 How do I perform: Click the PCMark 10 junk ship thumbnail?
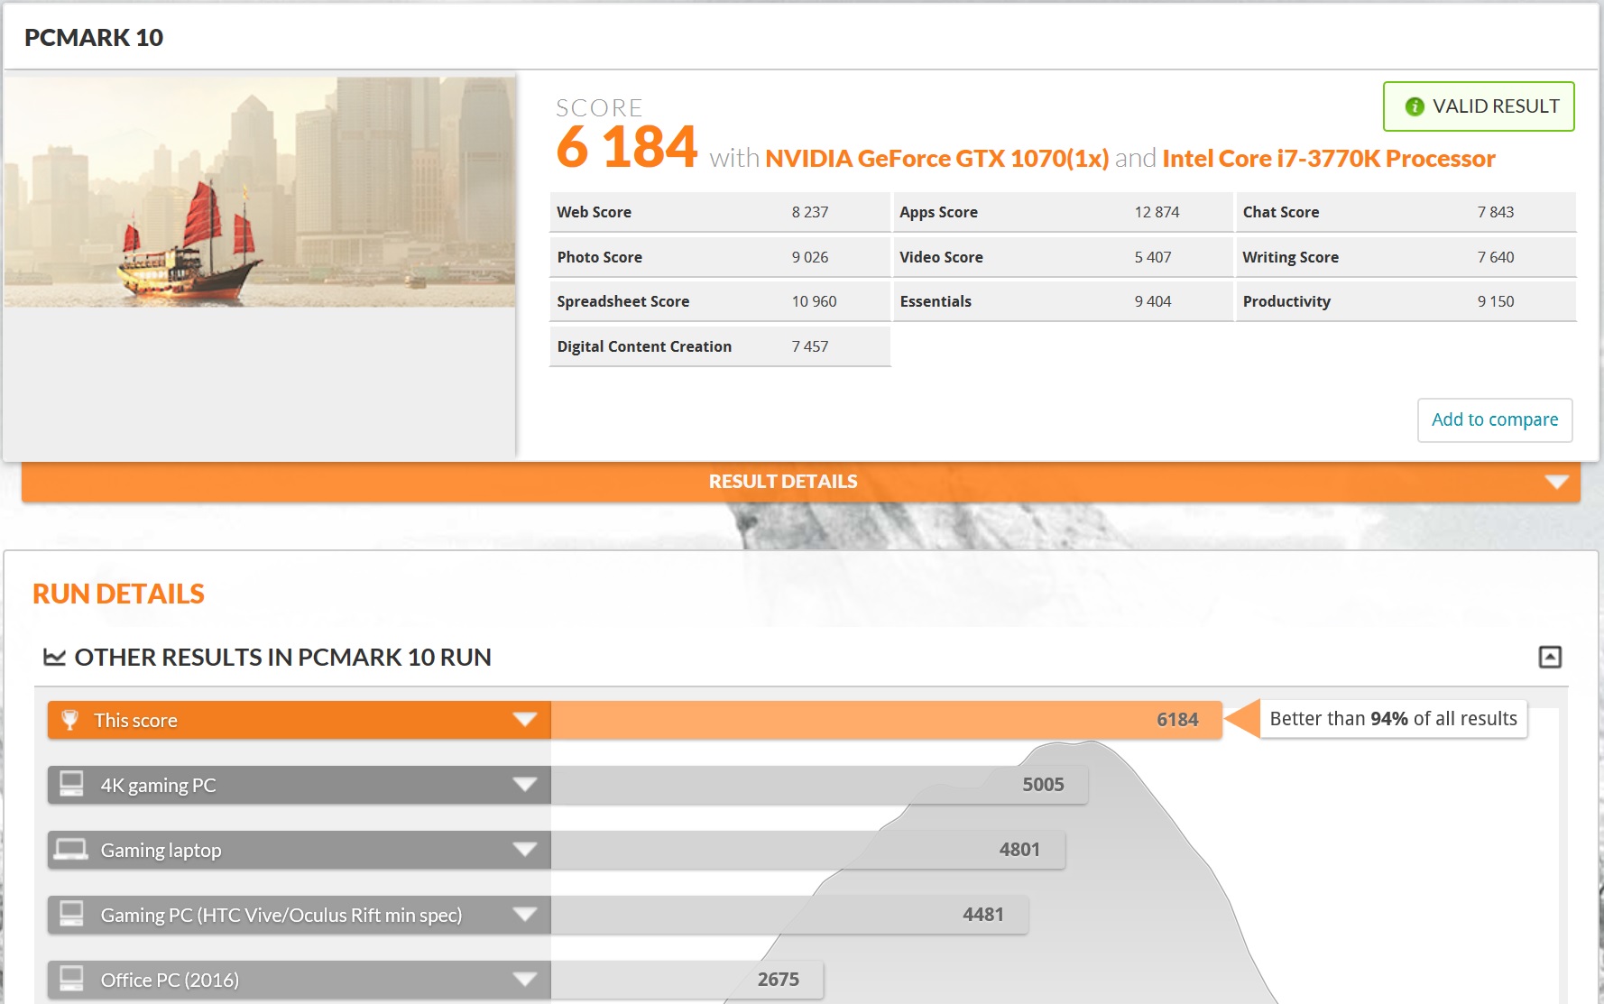tap(260, 192)
